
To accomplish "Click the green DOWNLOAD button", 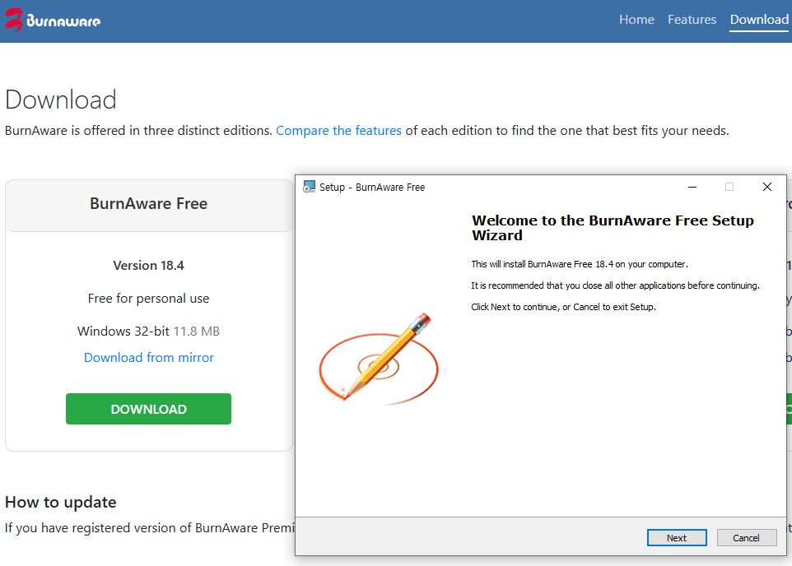I will click(148, 409).
